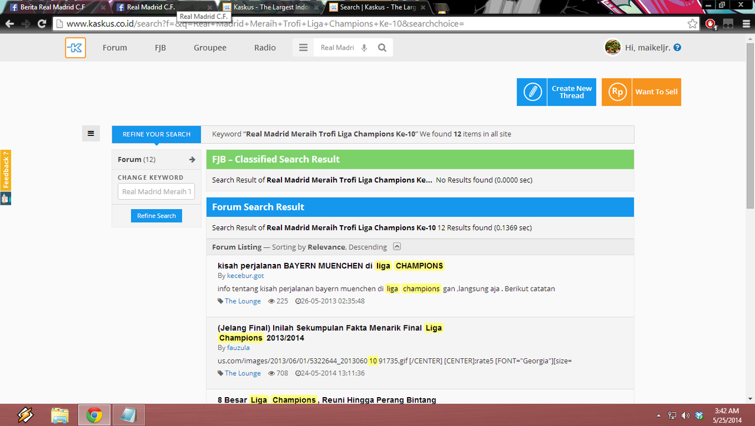
Task: Close the Search | Kaskus tab
Action: coord(424,8)
